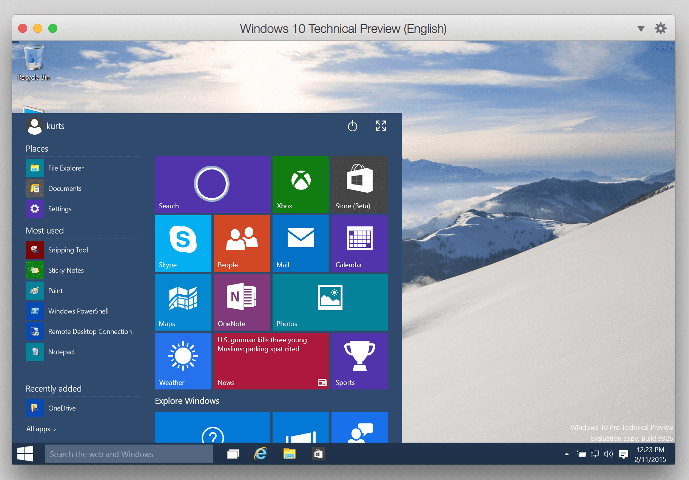This screenshot has width=689, height=480.
Task: Click the Windows Start button
Action: (x=25, y=454)
